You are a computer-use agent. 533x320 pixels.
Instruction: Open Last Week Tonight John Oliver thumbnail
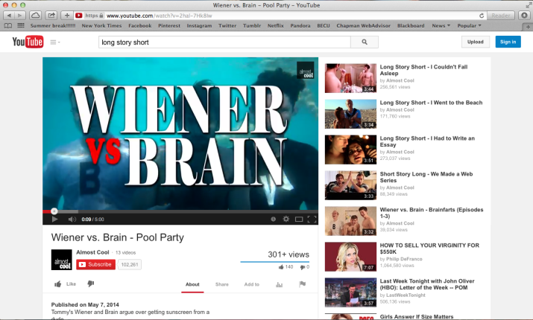tap(350, 292)
